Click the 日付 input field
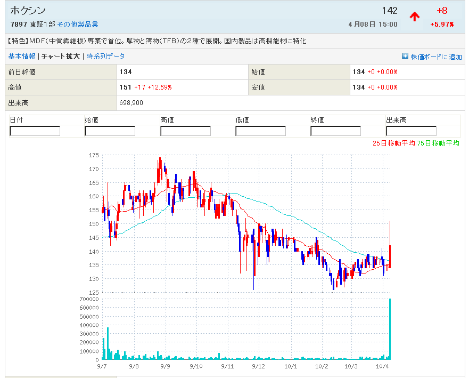 pyautogui.click(x=35, y=131)
